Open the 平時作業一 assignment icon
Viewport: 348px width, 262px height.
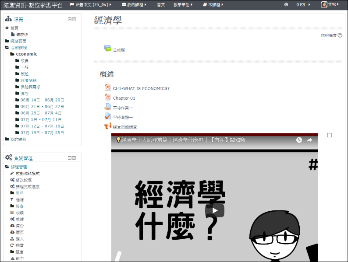coord(108,107)
